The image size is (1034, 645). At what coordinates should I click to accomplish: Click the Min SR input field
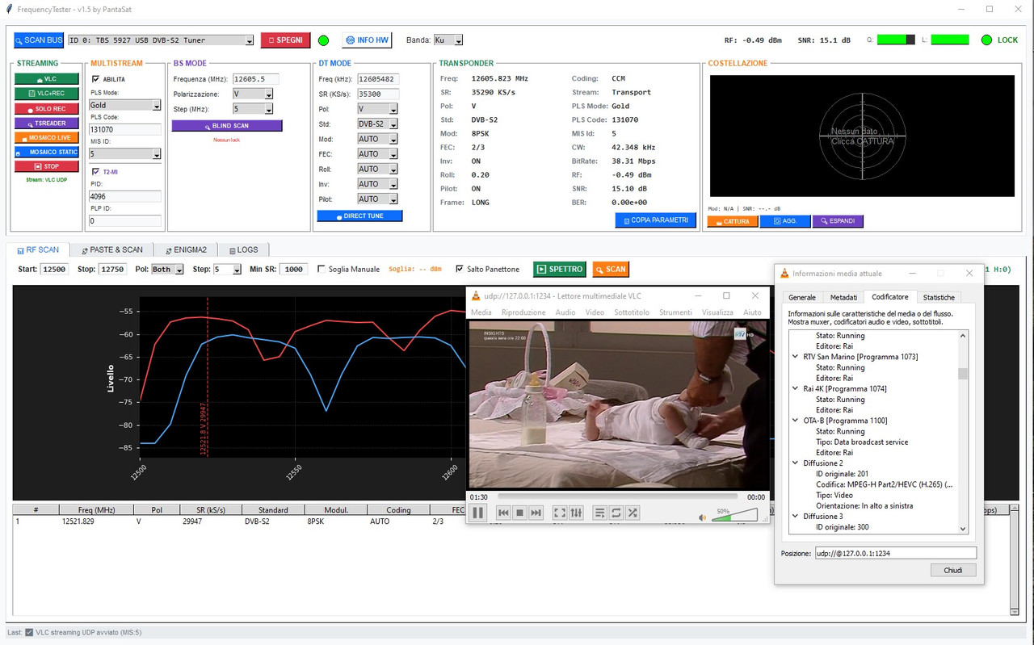pos(293,269)
